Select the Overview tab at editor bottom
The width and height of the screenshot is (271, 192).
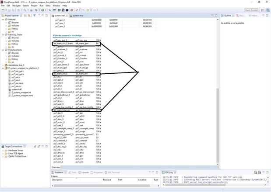[56, 167]
